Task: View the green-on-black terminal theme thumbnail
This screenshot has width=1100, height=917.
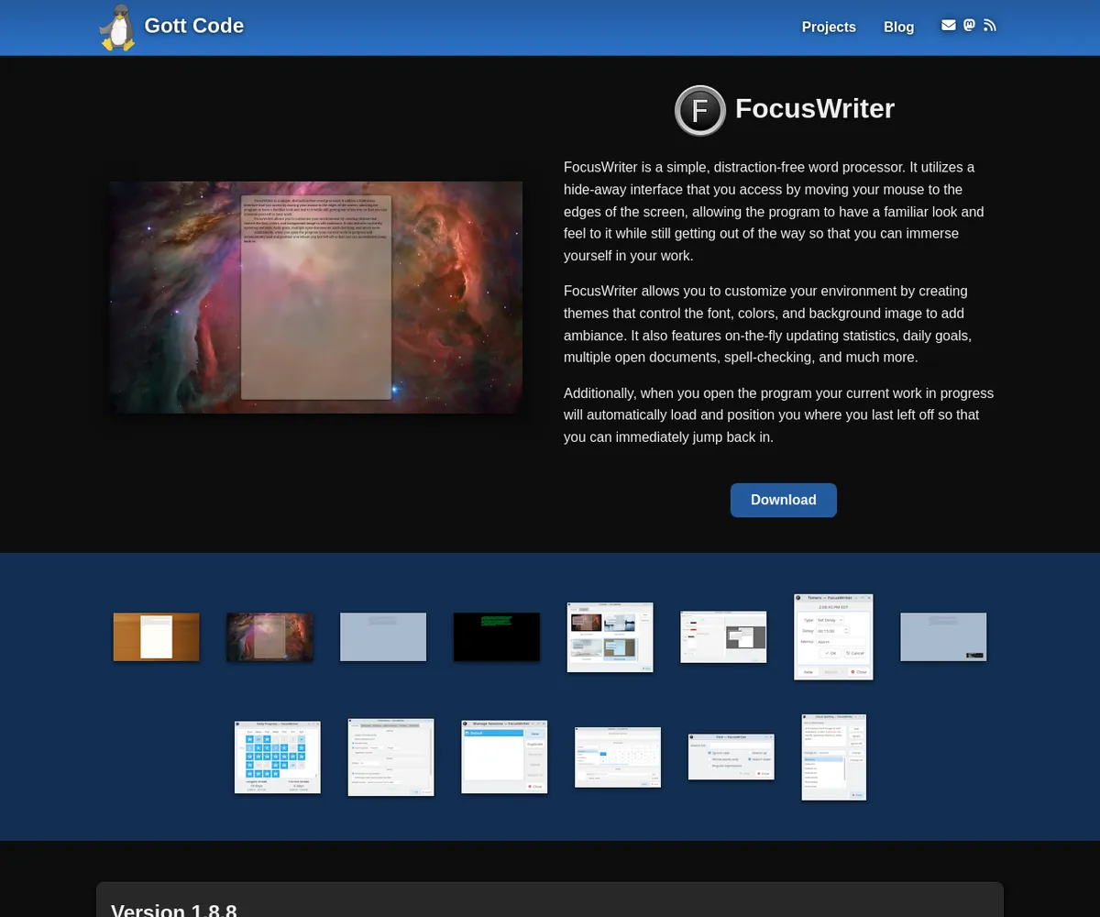Action: coord(497,636)
